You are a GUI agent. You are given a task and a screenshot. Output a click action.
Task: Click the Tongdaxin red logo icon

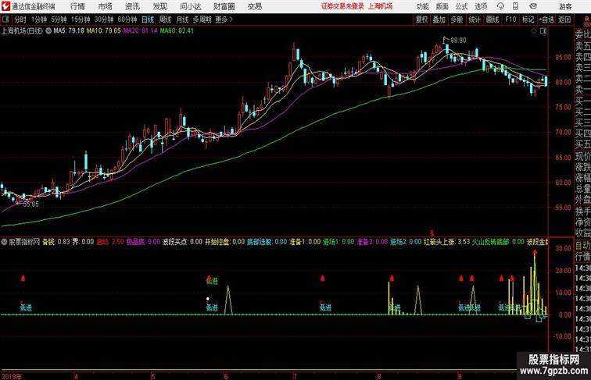point(5,6)
